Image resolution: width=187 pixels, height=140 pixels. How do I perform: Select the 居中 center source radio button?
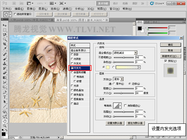[114, 84]
